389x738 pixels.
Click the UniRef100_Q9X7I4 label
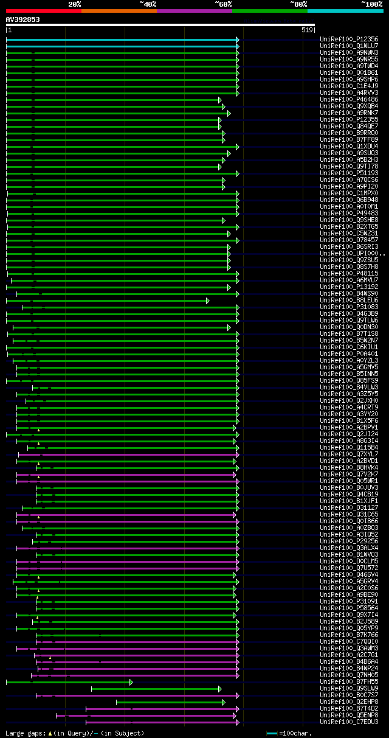tap(349, 614)
